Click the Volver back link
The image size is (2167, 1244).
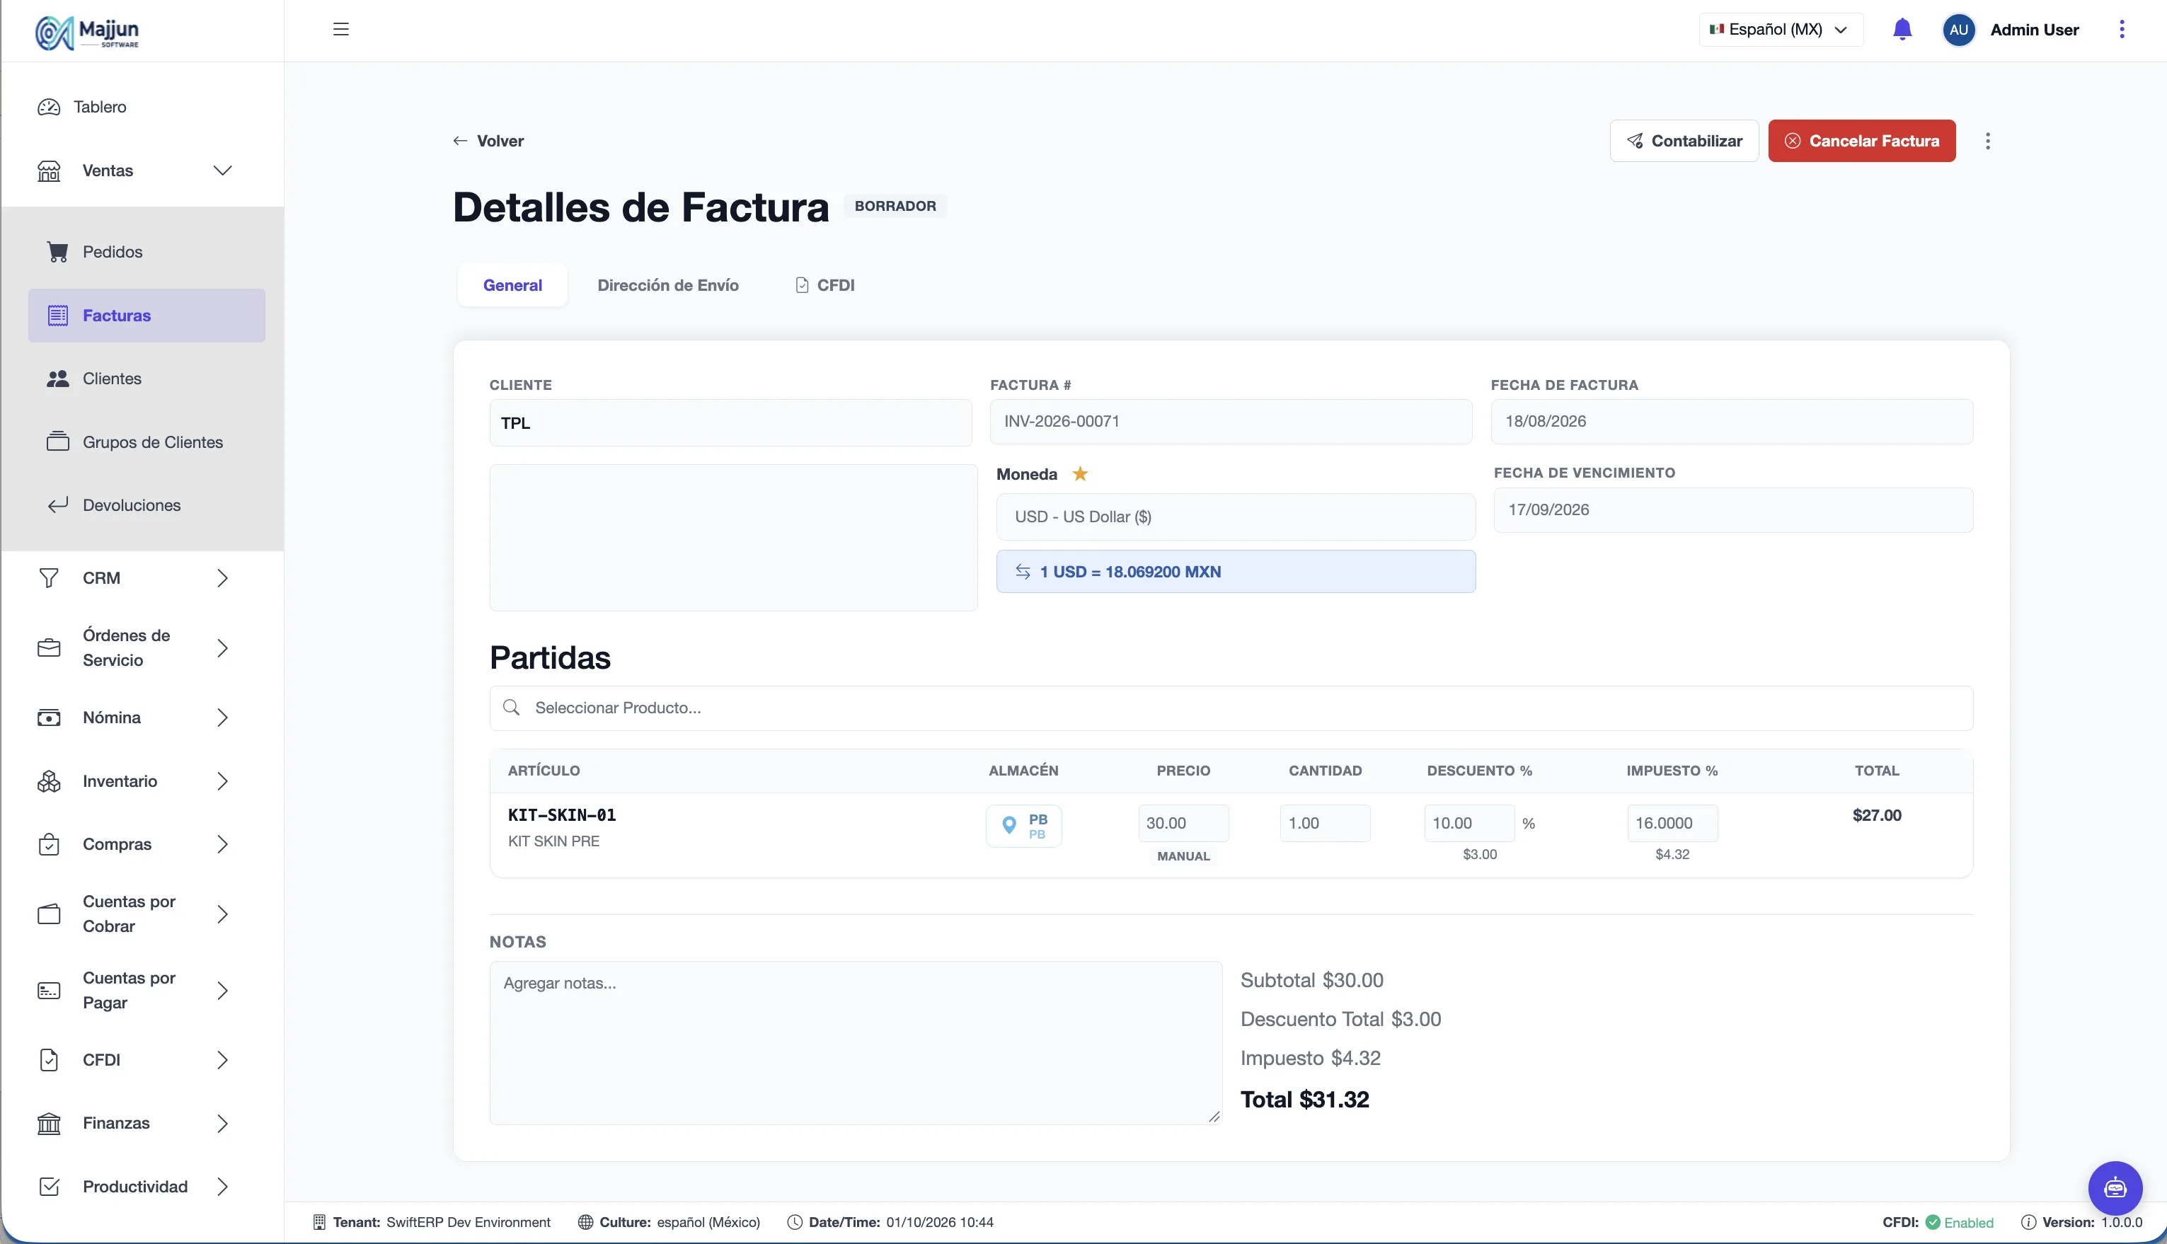488,141
